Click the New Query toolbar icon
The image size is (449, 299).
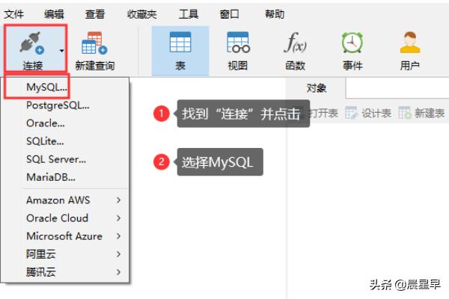(94, 43)
